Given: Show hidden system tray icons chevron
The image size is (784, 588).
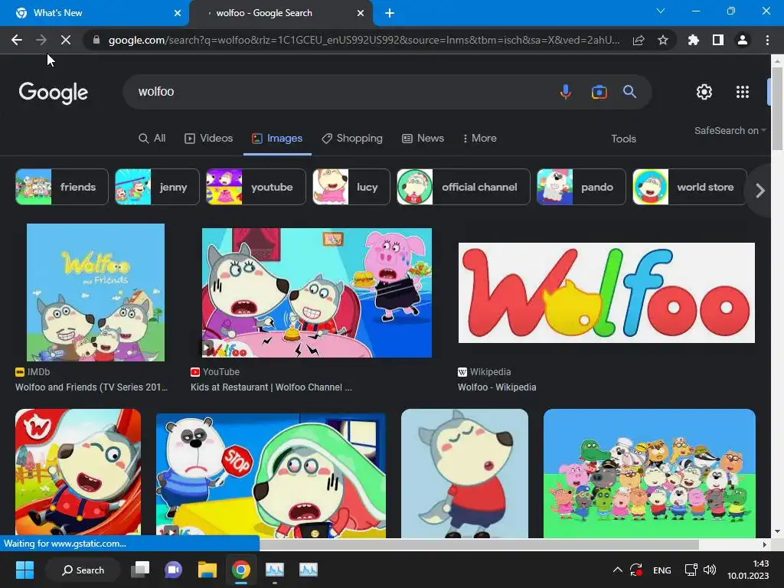Looking at the screenshot, I should coord(618,570).
